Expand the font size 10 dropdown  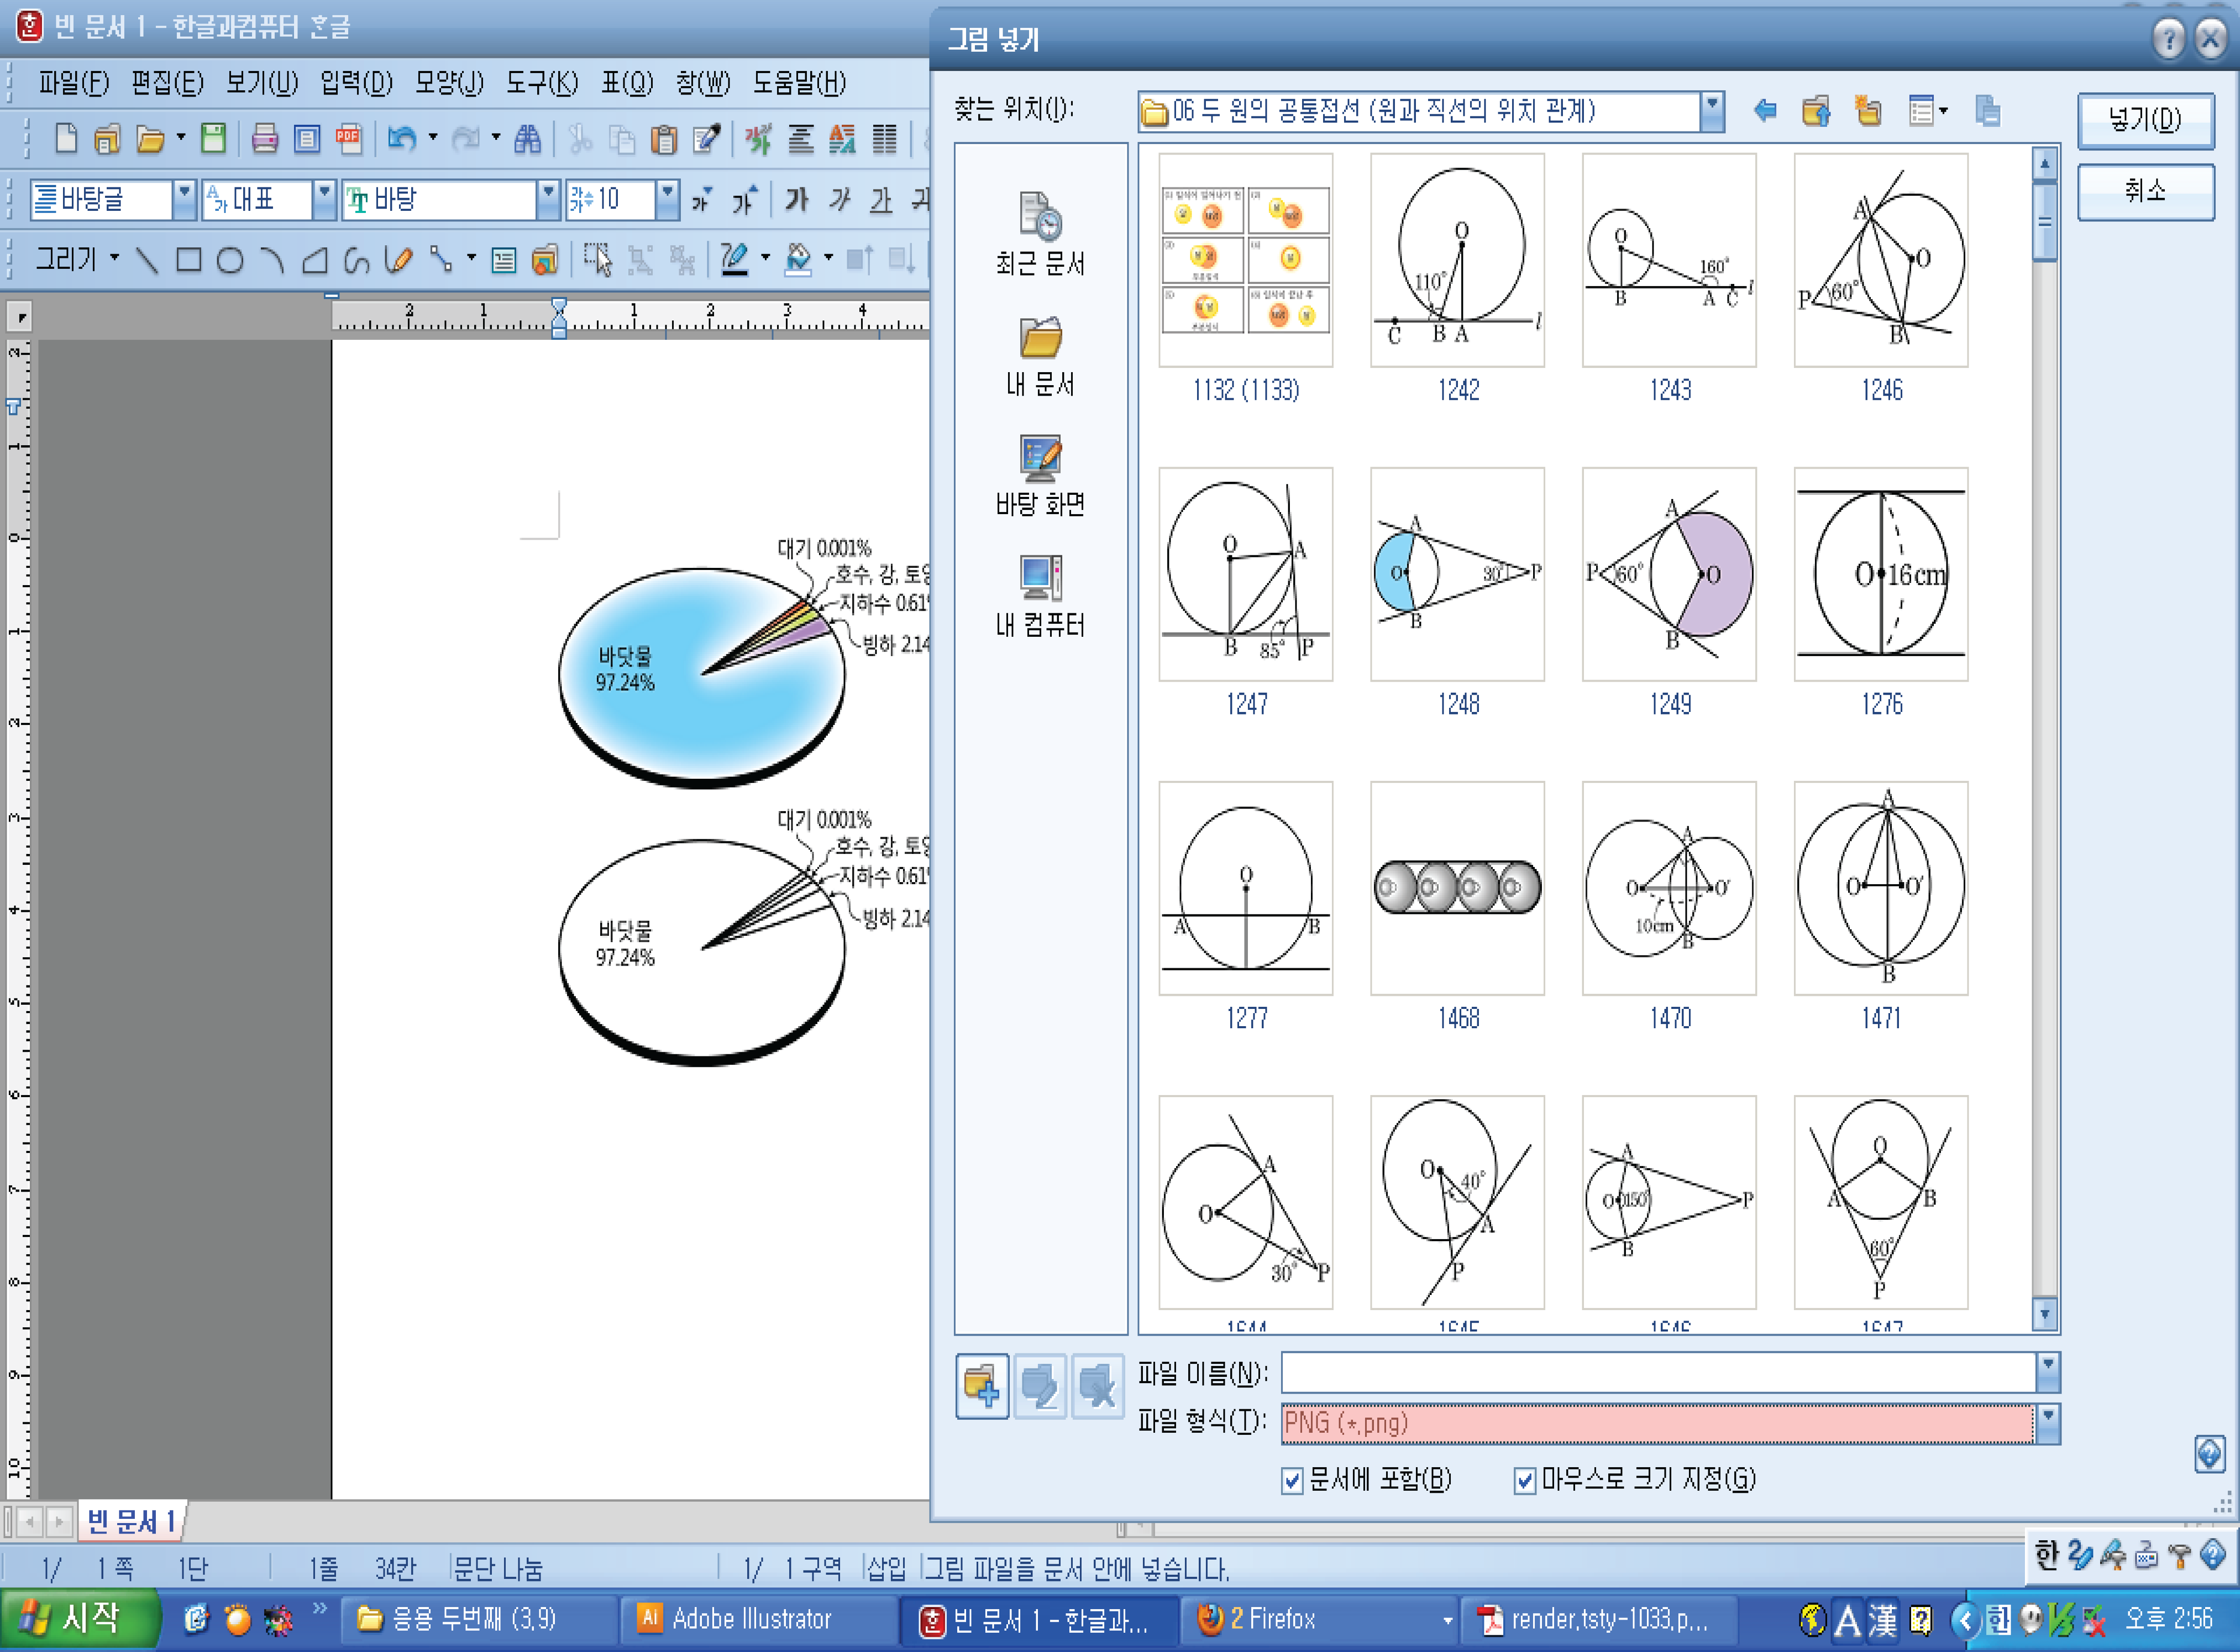point(667,200)
